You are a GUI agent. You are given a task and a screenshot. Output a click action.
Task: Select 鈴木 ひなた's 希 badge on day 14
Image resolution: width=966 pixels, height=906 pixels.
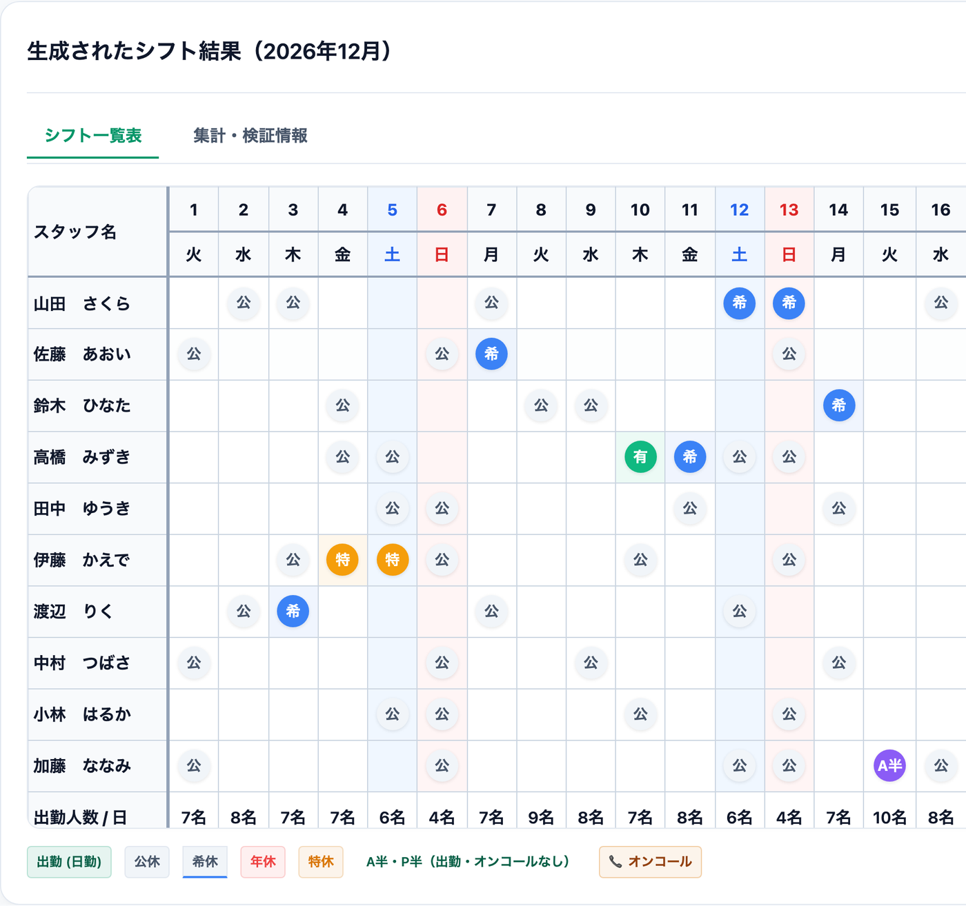[839, 405]
